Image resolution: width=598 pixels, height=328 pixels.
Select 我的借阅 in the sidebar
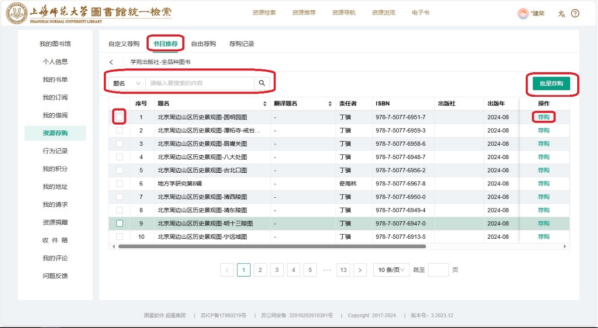(55, 115)
